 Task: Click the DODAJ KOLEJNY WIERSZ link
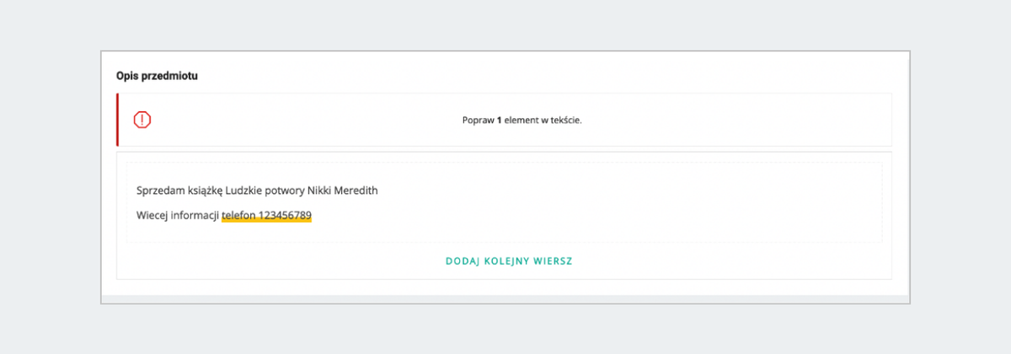pyautogui.click(x=509, y=261)
